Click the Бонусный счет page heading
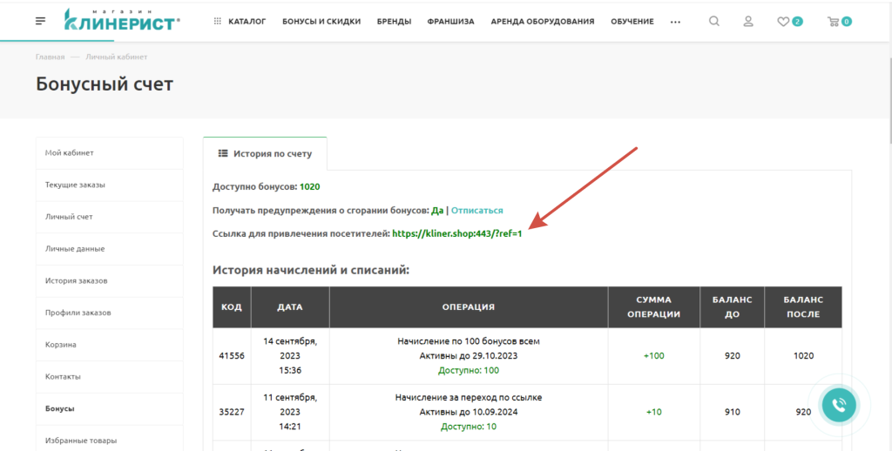 [105, 84]
